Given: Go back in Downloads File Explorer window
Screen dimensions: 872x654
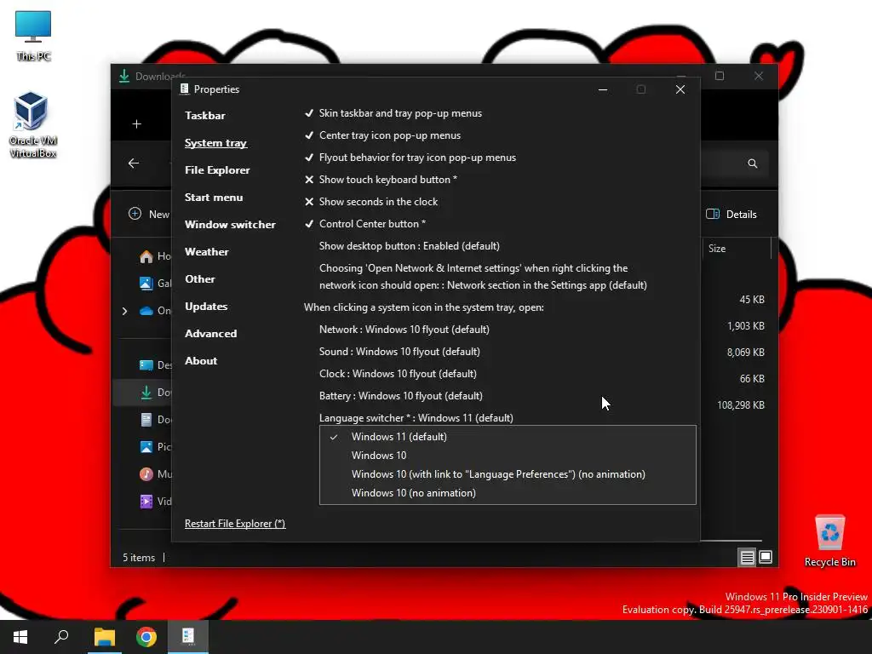Looking at the screenshot, I should tap(134, 163).
